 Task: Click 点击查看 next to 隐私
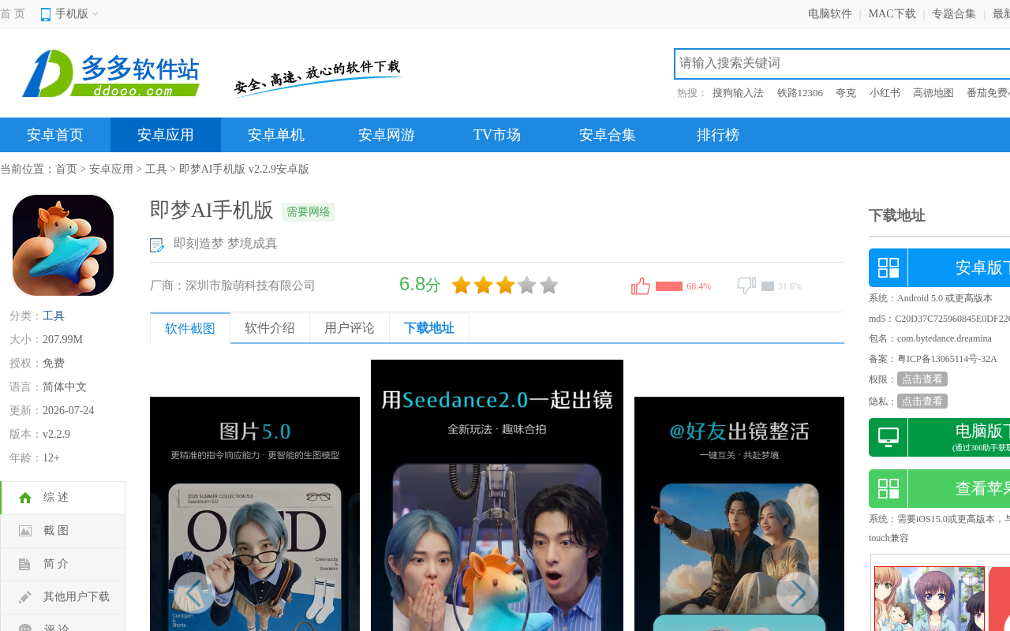pyautogui.click(x=922, y=401)
